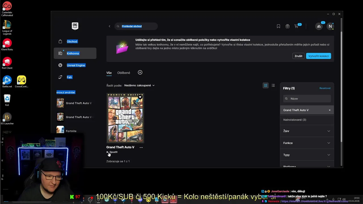Open the gift redeem icon
The width and height of the screenshot is (363, 204).
[288, 26]
